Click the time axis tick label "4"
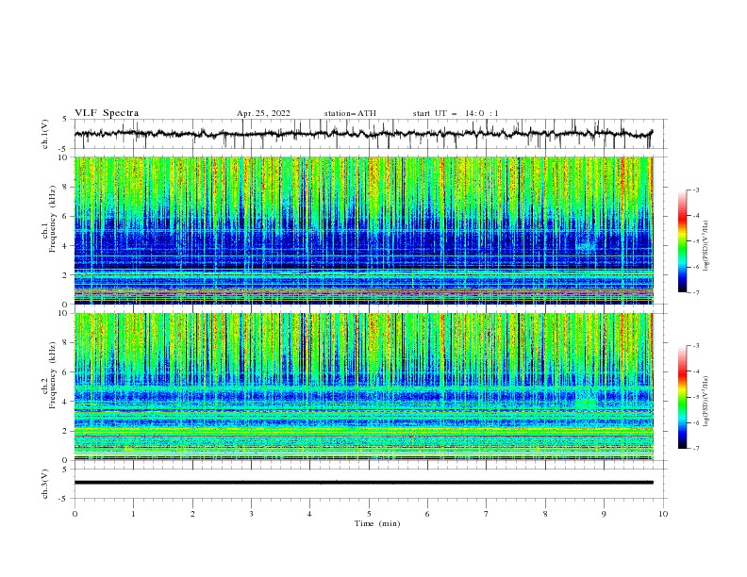This screenshot has width=747, height=577. (309, 514)
